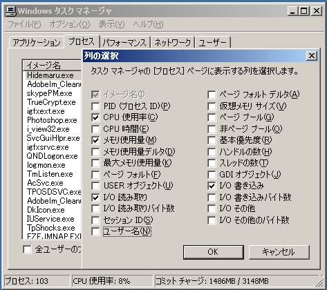Minimize the Task Manager window

292,11
